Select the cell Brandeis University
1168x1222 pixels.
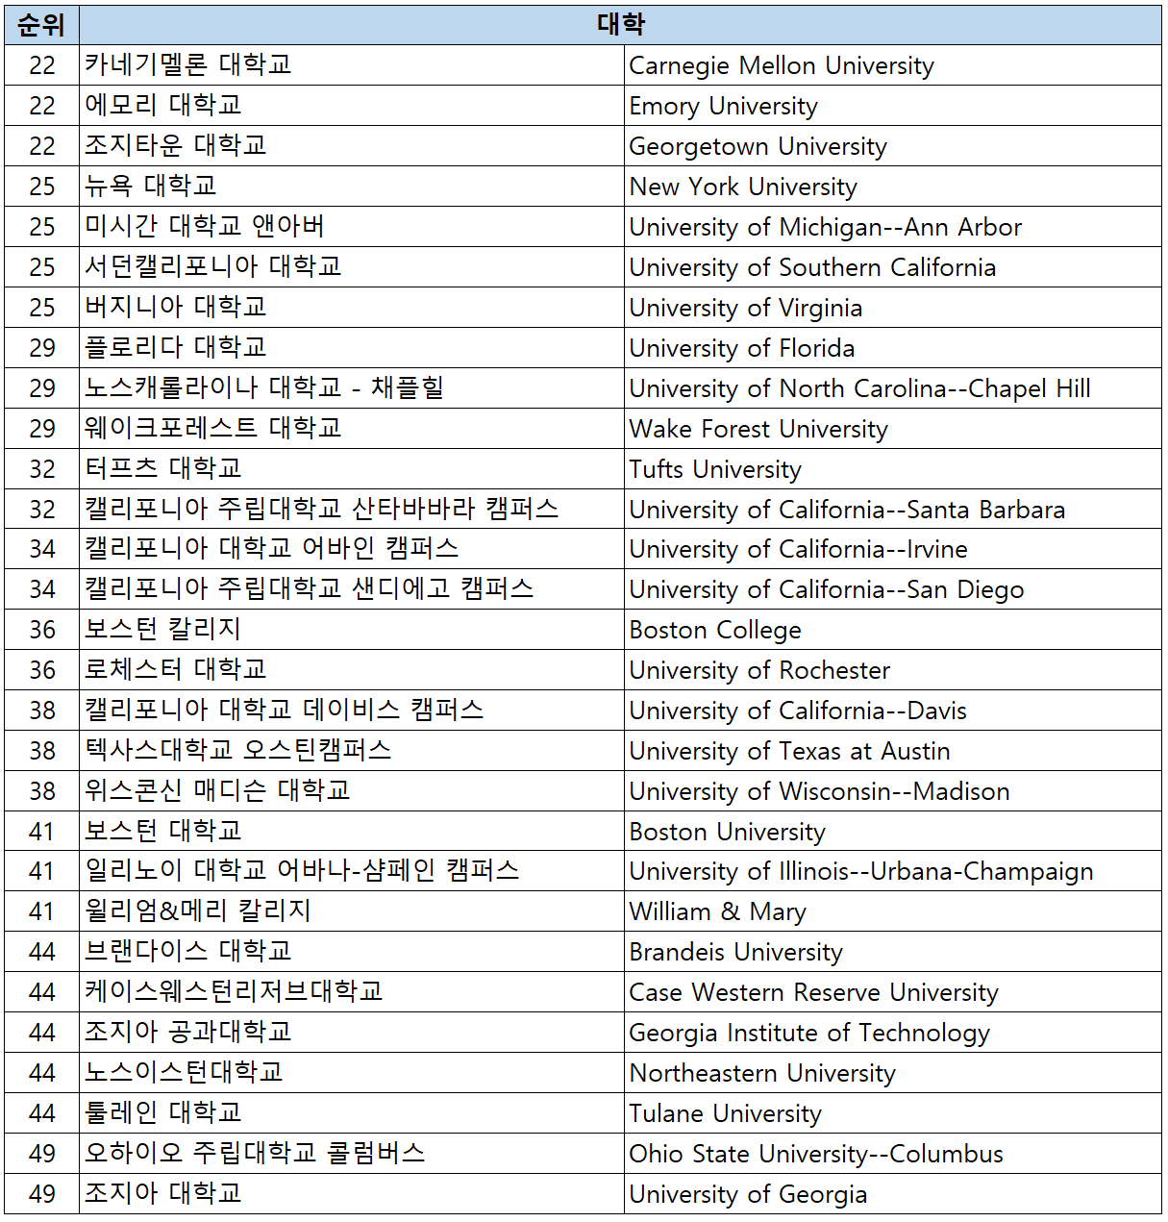(x=893, y=952)
